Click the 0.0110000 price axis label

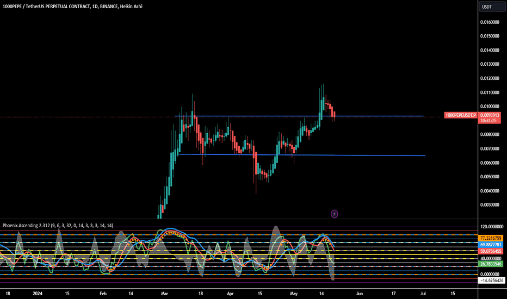(490, 92)
